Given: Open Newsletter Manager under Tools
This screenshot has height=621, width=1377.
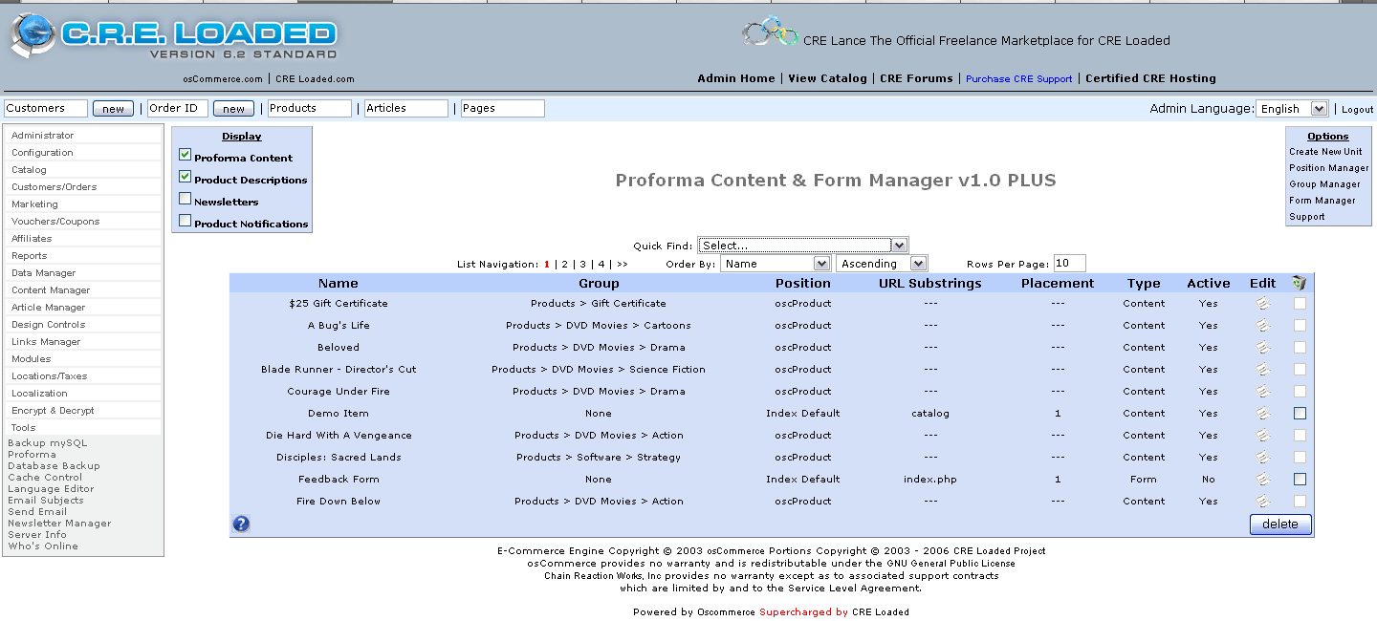Looking at the screenshot, I should (x=59, y=524).
